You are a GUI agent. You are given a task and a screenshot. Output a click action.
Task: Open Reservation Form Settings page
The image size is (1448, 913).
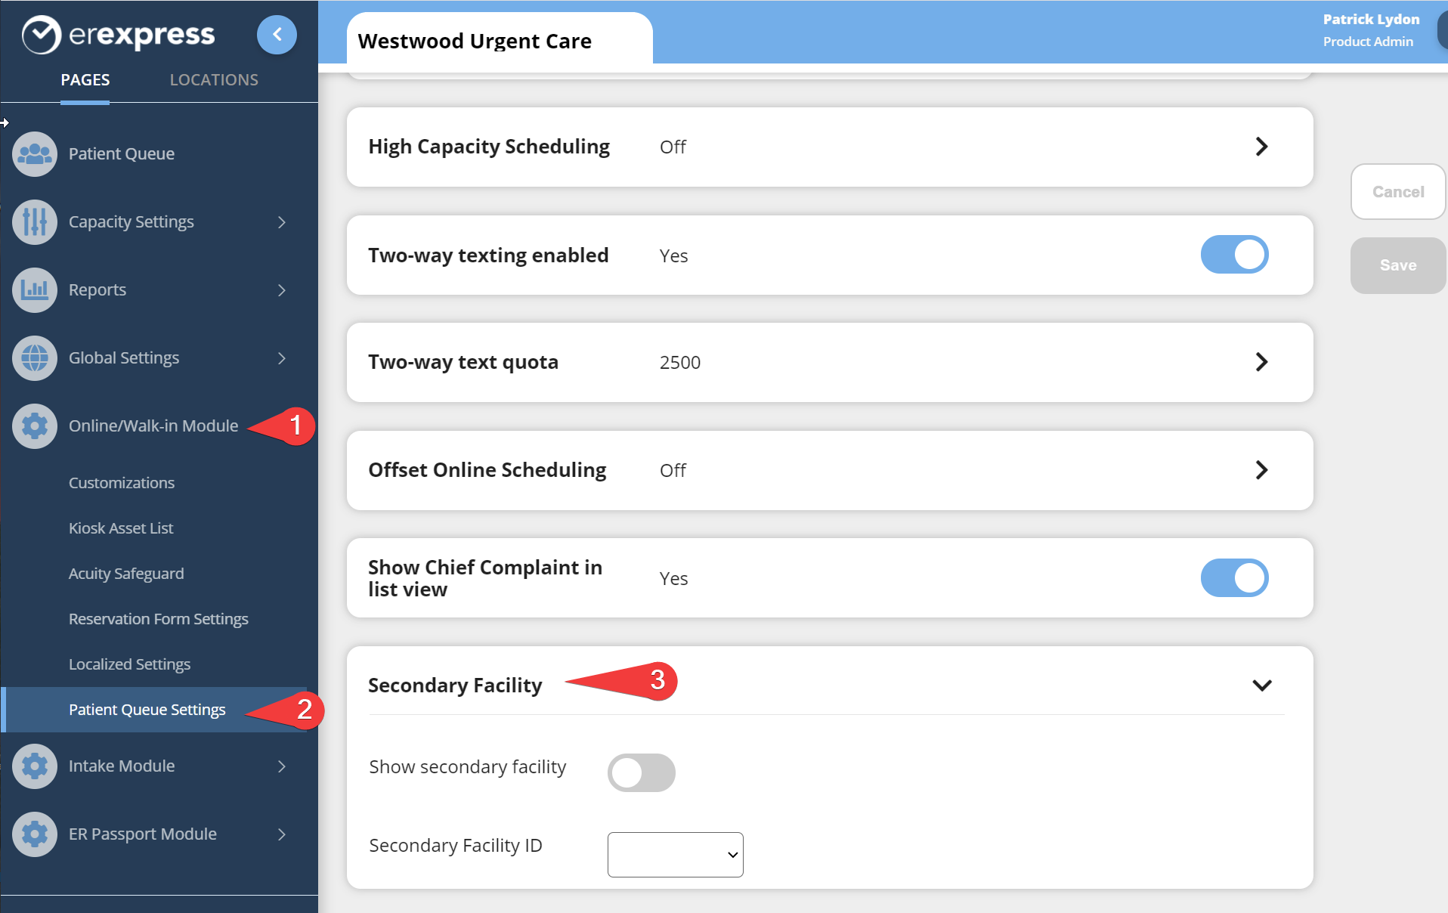point(158,619)
